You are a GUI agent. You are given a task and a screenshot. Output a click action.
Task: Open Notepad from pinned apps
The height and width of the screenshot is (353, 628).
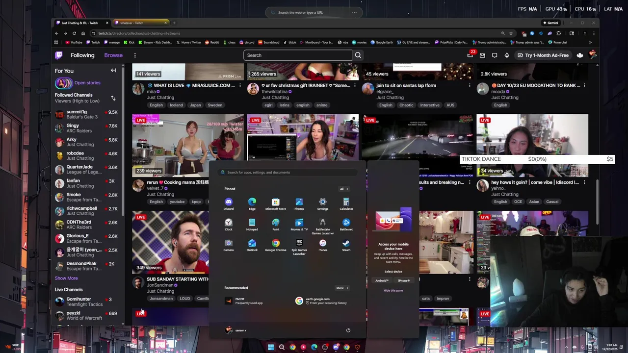pos(252,225)
